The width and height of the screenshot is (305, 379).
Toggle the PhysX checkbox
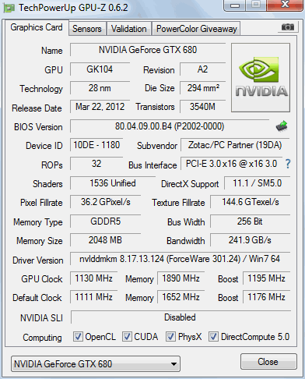coord(170,336)
